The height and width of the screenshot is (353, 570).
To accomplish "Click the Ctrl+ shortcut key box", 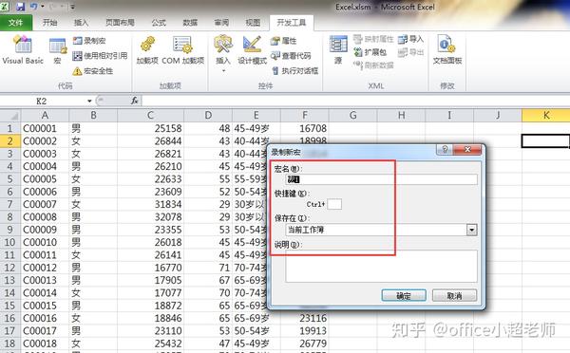I will point(334,204).
